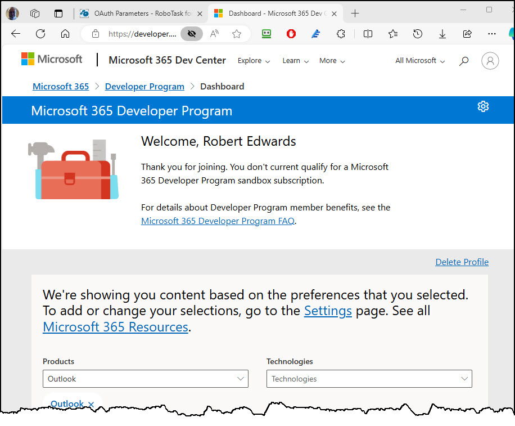Viewport: 515px width, 426px height.
Task: Click the Delete Profile link
Action: click(x=462, y=262)
